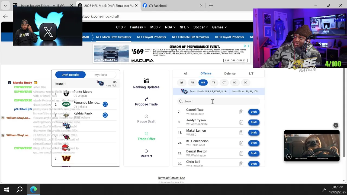The height and width of the screenshot is (195, 347).
Task: Select the WR position filter
Action: point(203,83)
